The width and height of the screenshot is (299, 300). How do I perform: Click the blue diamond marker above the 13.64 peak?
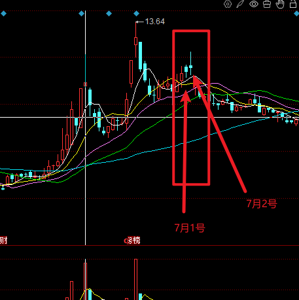[136, 14]
